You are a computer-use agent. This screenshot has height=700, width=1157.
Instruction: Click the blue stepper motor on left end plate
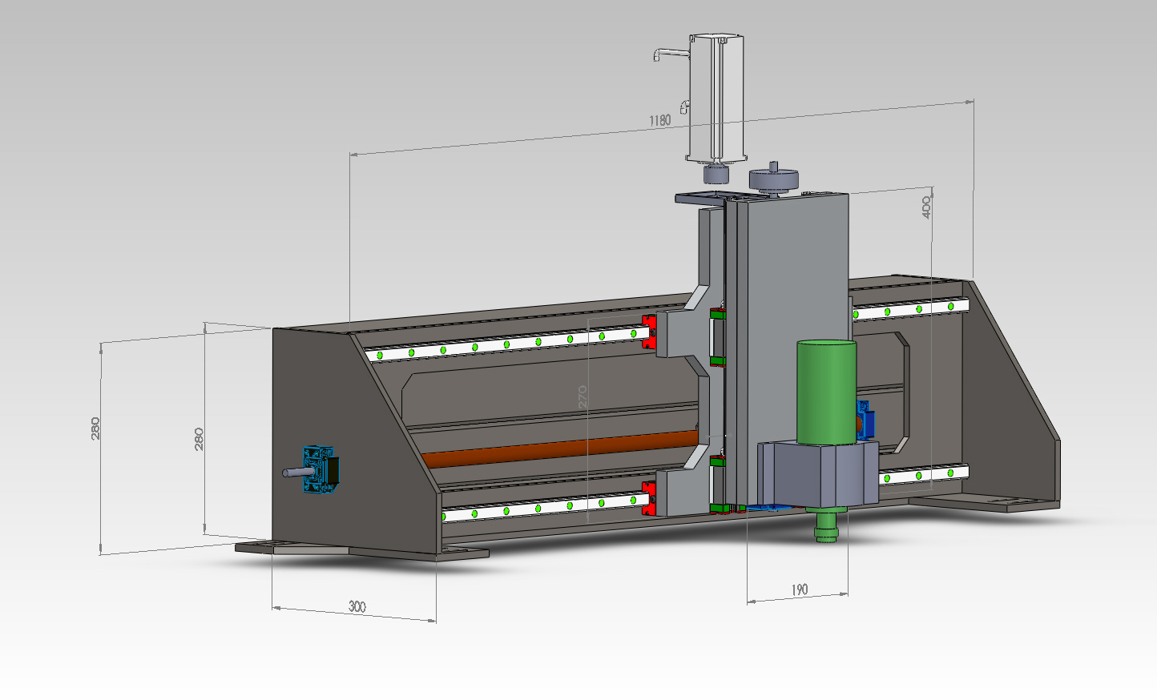322,470
